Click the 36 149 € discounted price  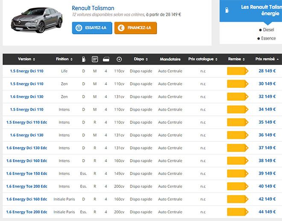(267, 135)
